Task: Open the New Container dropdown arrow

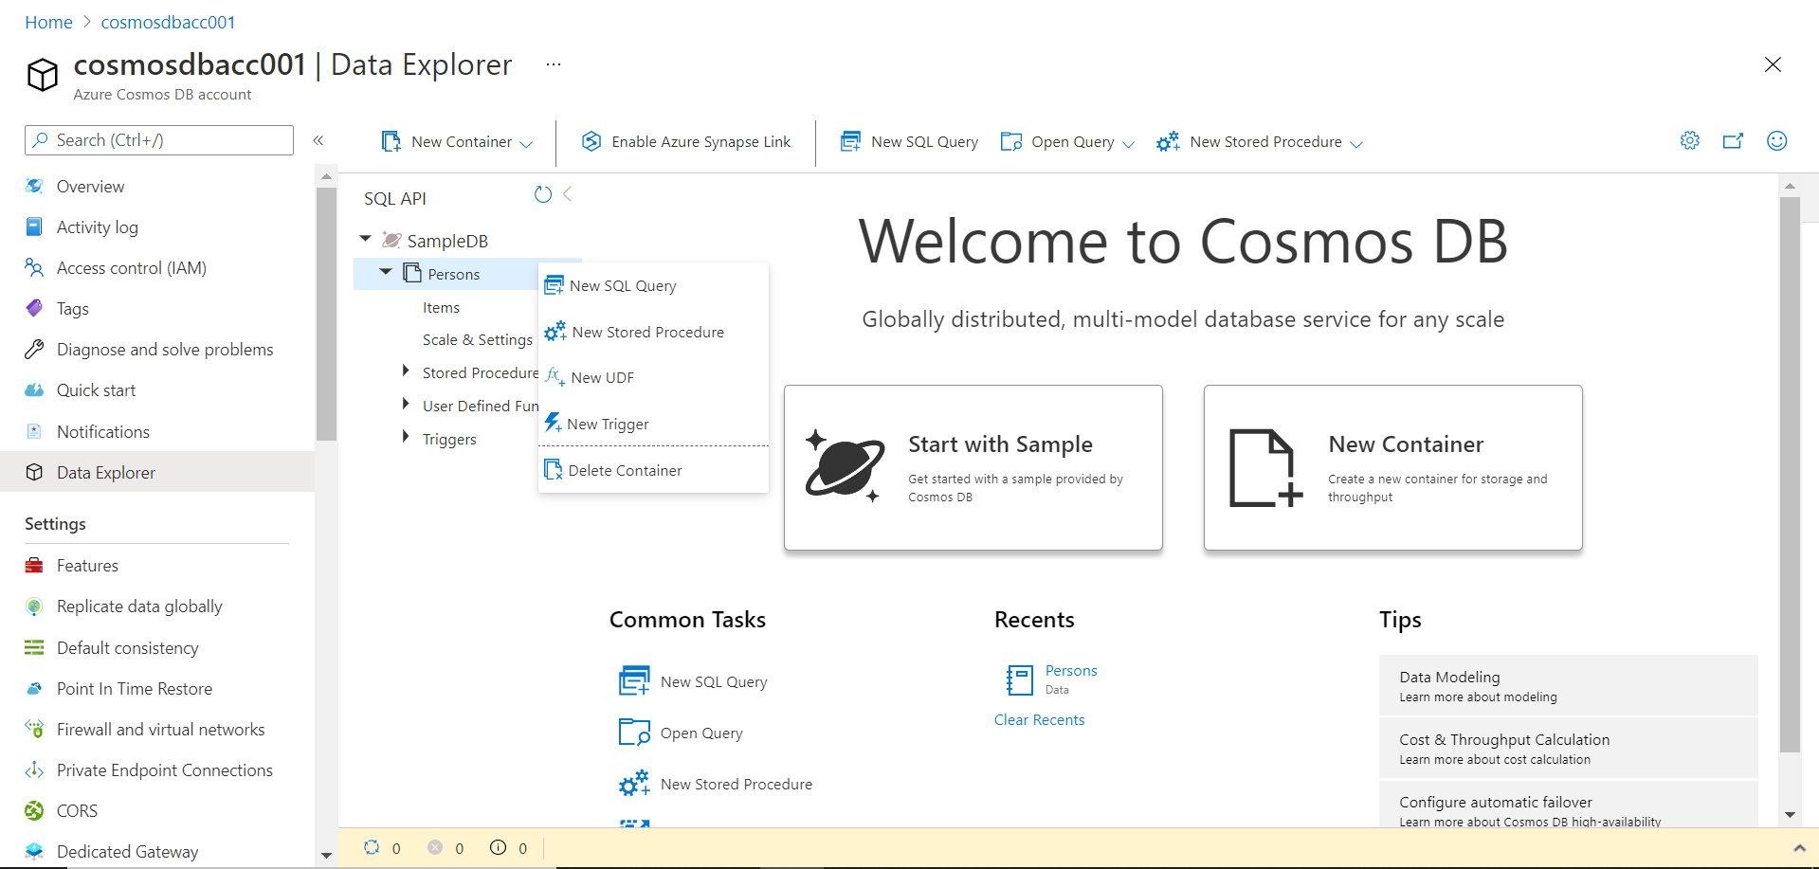Action: click(x=526, y=144)
